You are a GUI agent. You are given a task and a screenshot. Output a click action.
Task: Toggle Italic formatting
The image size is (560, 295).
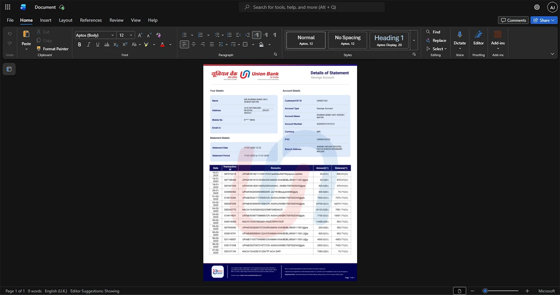click(89, 45)
